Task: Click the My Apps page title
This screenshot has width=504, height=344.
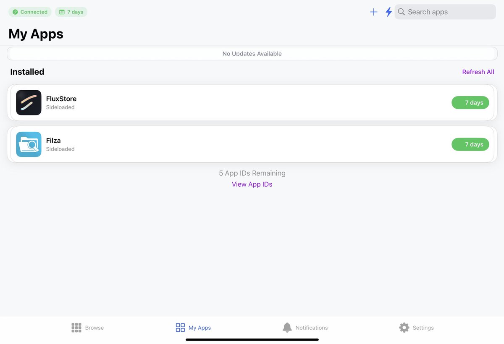Action: pyautogui.click(x=36, y=34)
